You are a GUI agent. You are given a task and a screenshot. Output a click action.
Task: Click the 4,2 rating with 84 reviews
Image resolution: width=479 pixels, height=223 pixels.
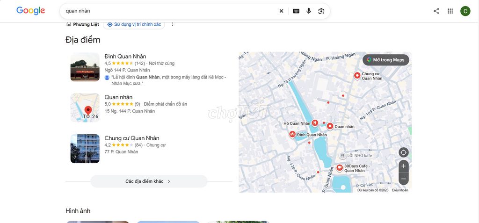123,145
